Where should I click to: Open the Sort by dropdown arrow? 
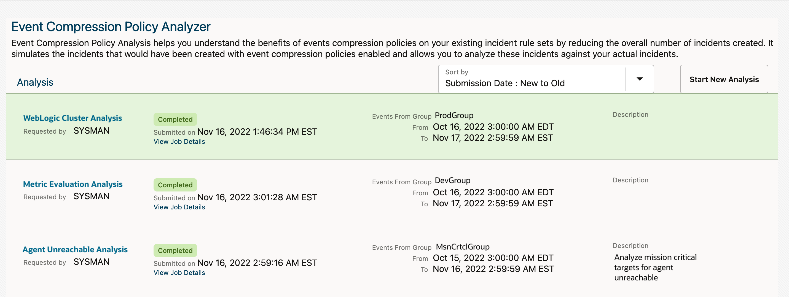click(640, 79)
